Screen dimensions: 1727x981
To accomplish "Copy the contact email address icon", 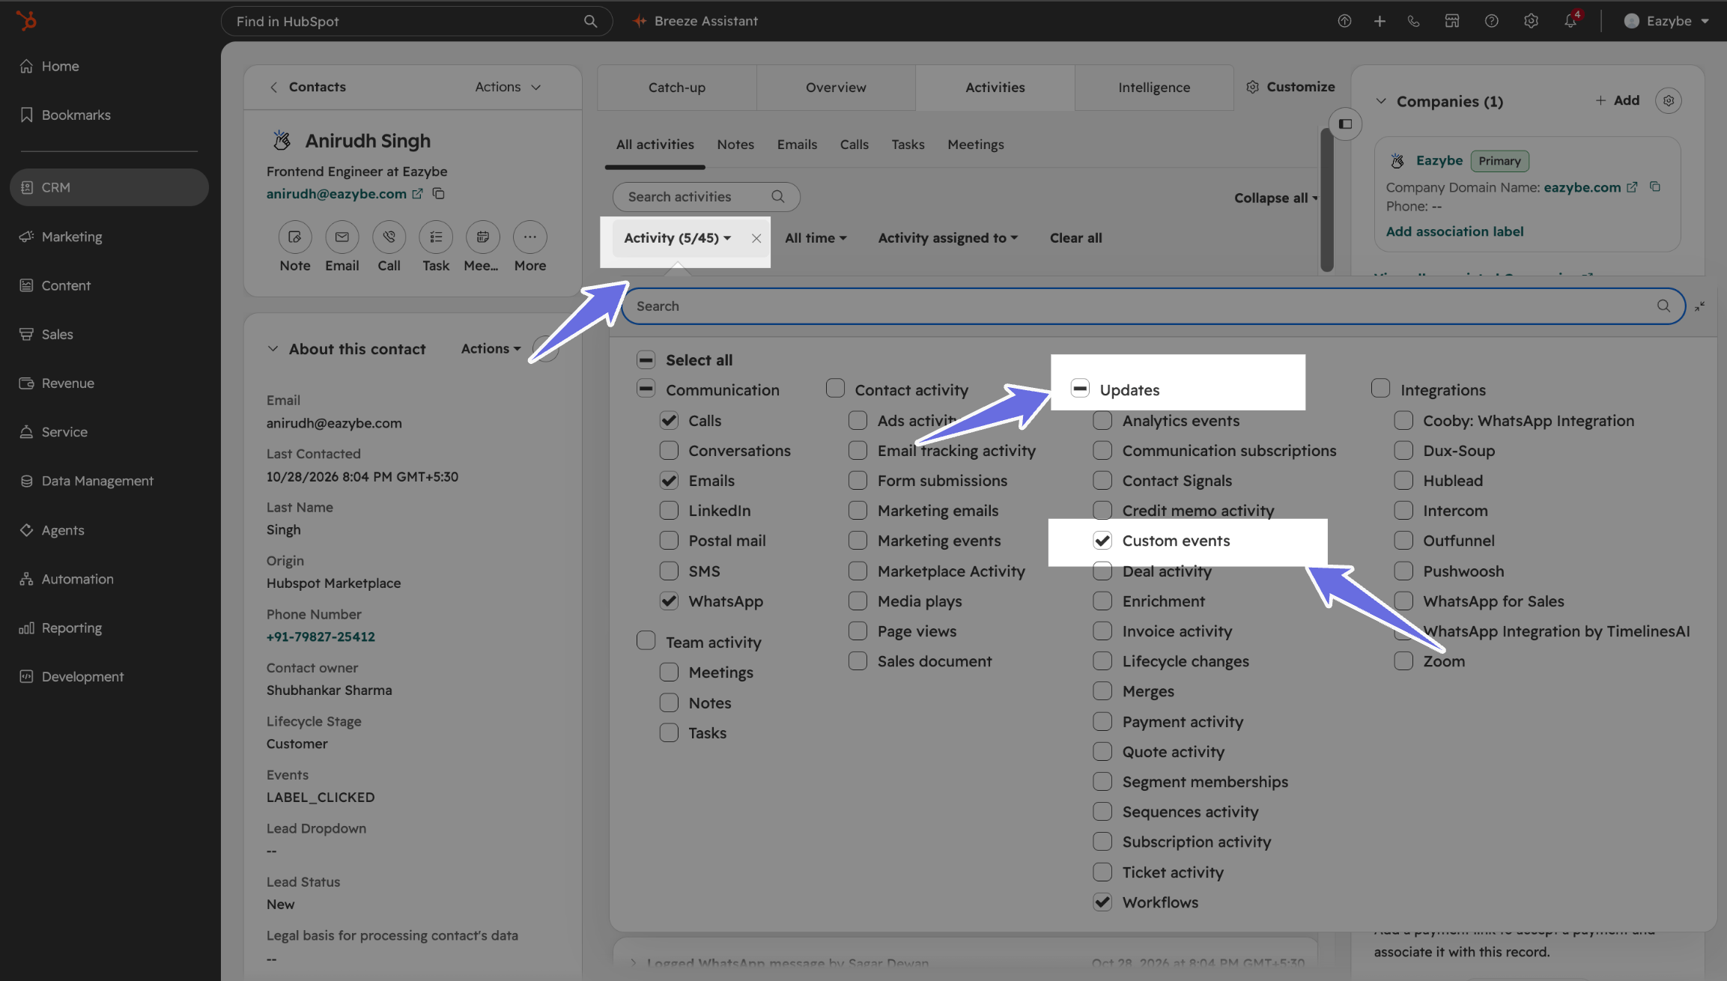I will click(x=439, y=194).
